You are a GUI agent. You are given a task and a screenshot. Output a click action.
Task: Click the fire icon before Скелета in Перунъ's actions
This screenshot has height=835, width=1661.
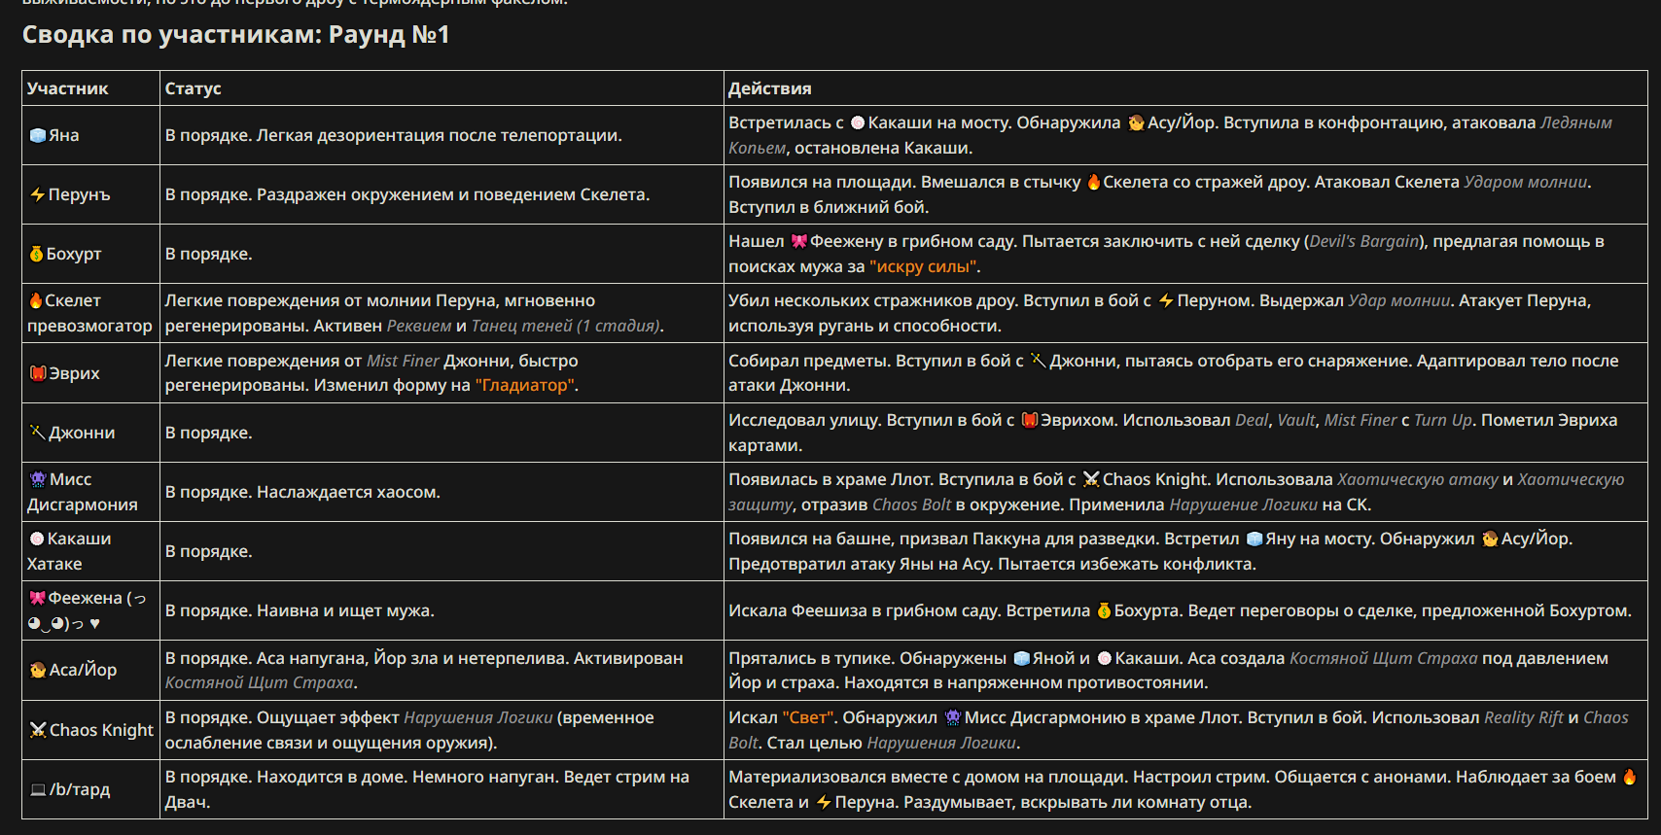click(1094, 182)
